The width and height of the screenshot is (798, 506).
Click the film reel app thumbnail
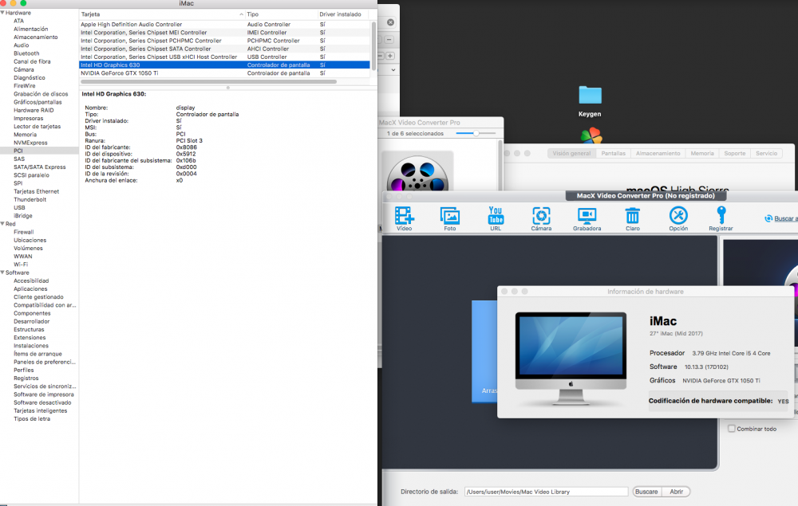417,173
